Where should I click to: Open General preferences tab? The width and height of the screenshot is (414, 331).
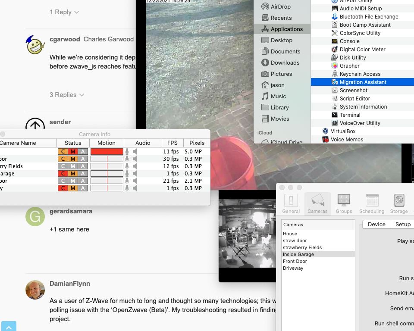pos(291,203)
